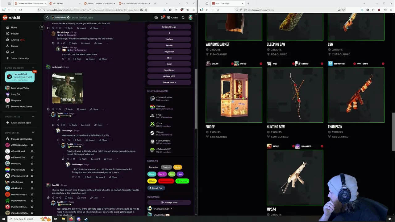
Task: Bookmark the Reddit page with star icon
Action: pyautogui.click(x=146, y=10)
